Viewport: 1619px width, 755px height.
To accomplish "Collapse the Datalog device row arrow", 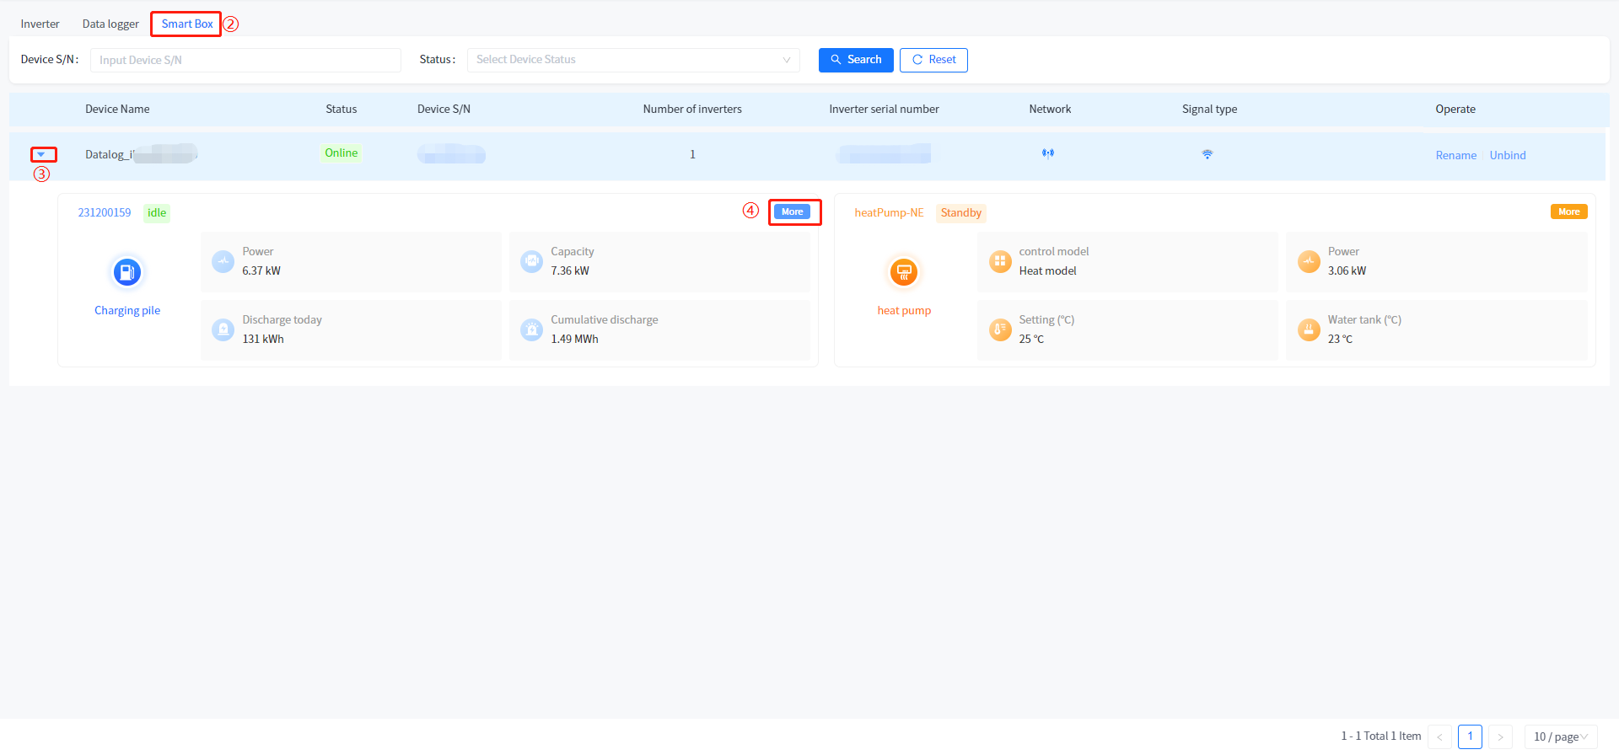I will coord(41,155).
